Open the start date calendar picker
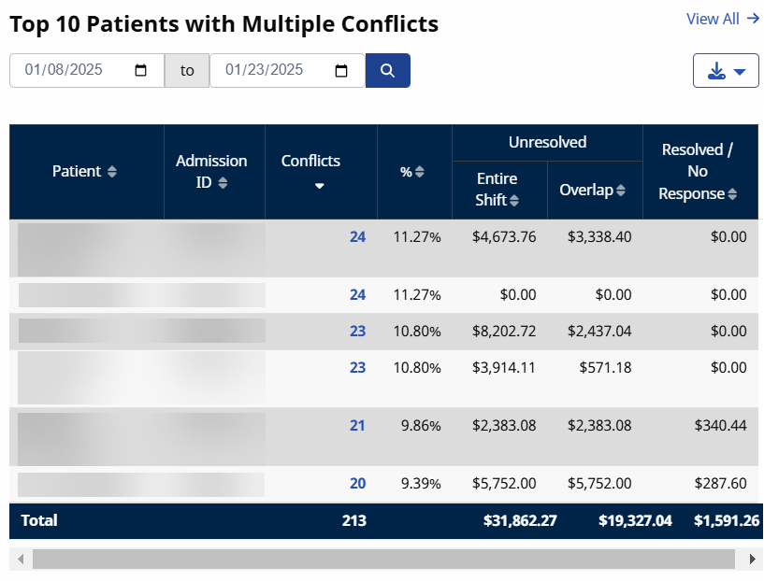 (x=141, y=71)
